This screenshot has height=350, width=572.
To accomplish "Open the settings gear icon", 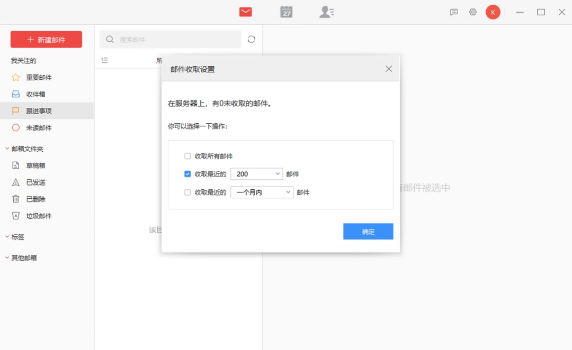I will point(473,12).
